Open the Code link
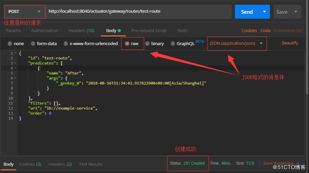The image size is (309, 173). (x=265, y=31)
